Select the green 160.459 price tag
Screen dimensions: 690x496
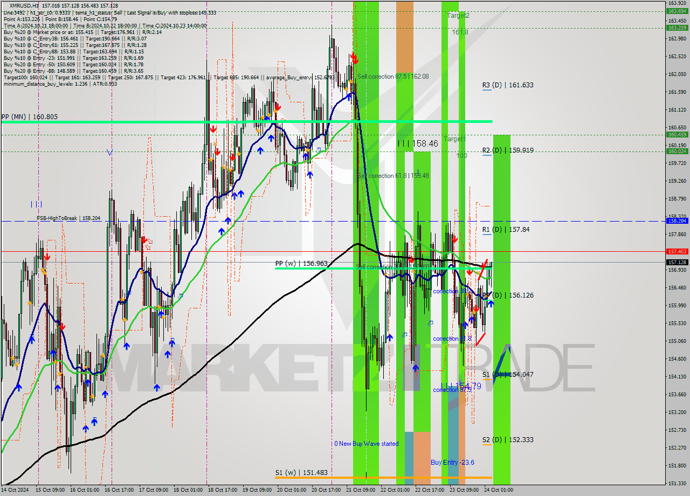coord(677,134)
